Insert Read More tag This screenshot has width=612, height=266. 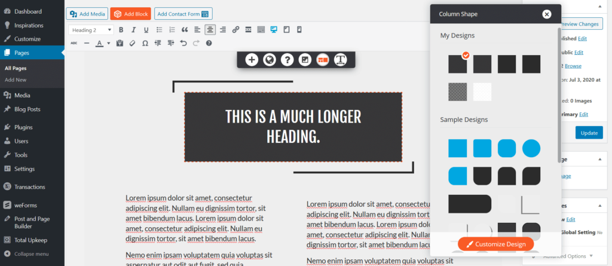point(248,30)
